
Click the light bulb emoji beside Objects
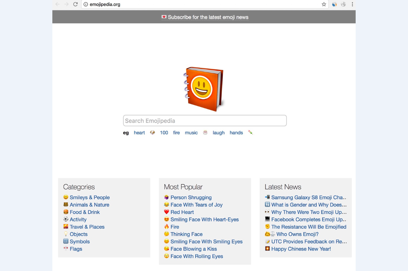coord(66,234)
